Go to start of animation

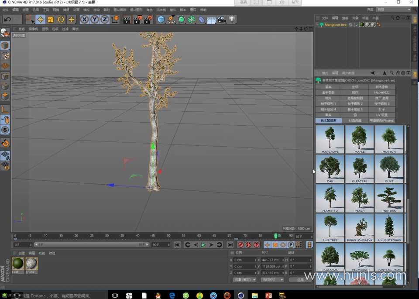coord(177,245)
